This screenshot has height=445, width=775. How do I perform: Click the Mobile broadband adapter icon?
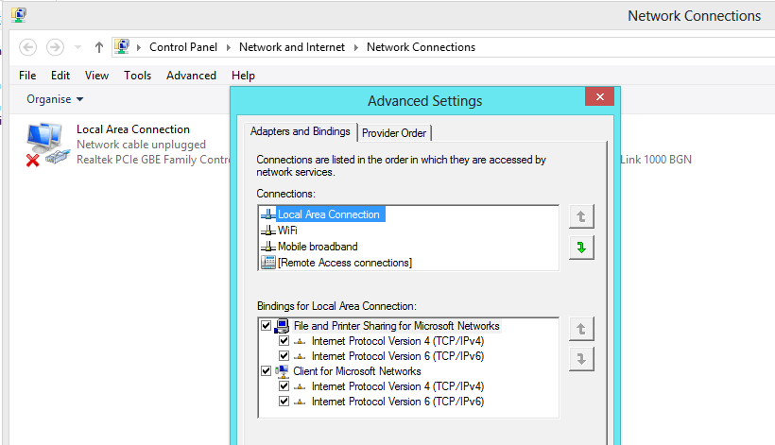[267, 247]
